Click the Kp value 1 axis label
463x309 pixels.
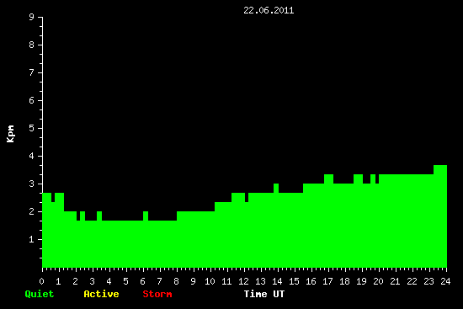32,239
